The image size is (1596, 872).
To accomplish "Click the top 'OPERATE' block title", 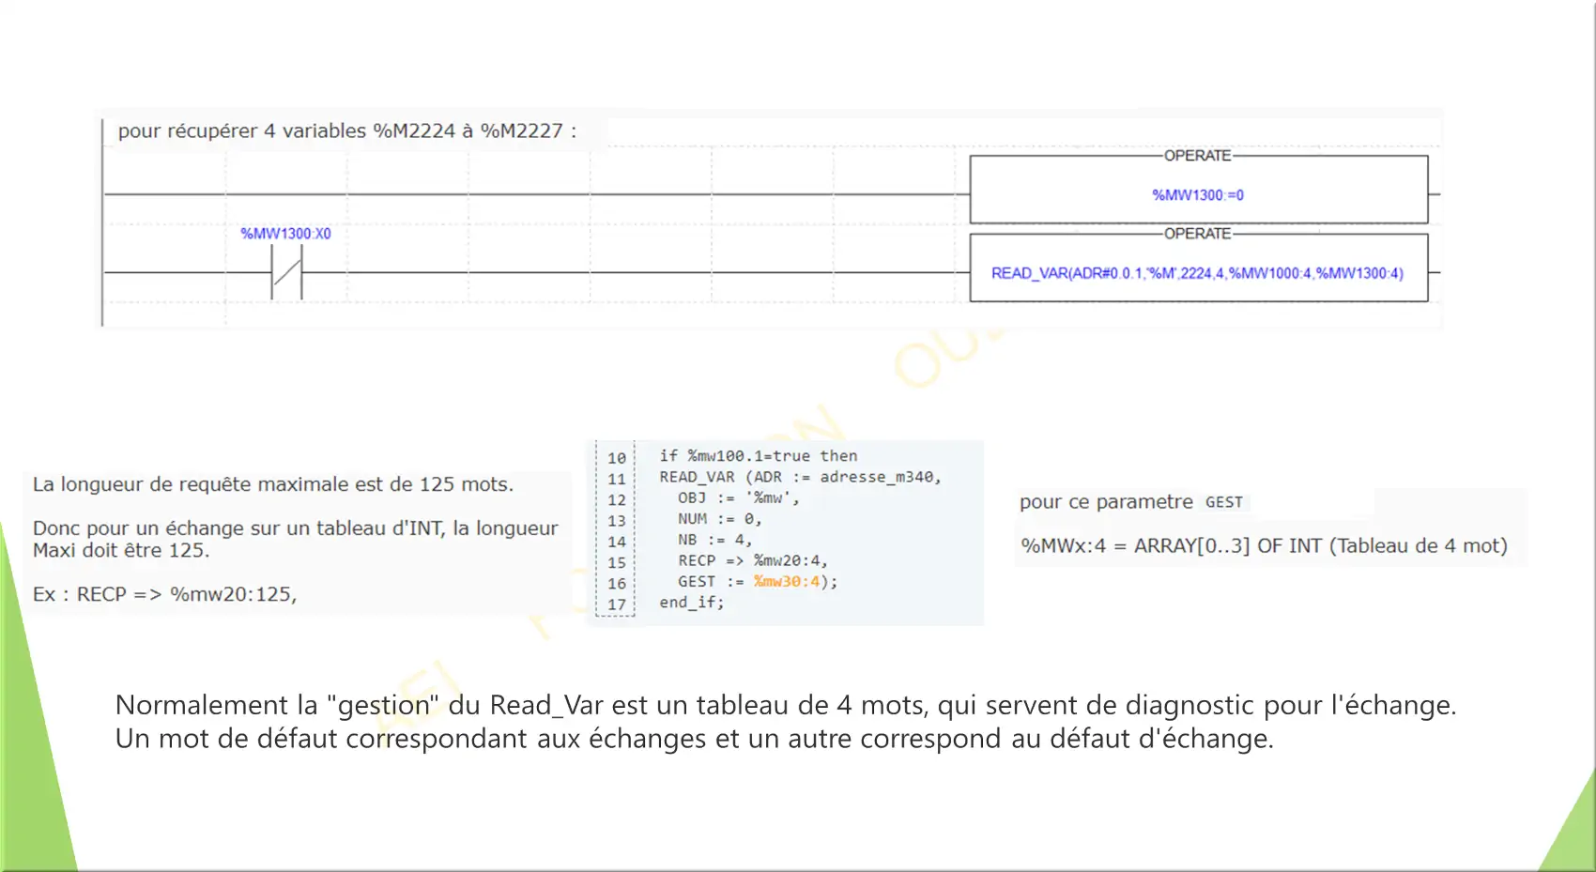I will click(x=1197, y=156).
